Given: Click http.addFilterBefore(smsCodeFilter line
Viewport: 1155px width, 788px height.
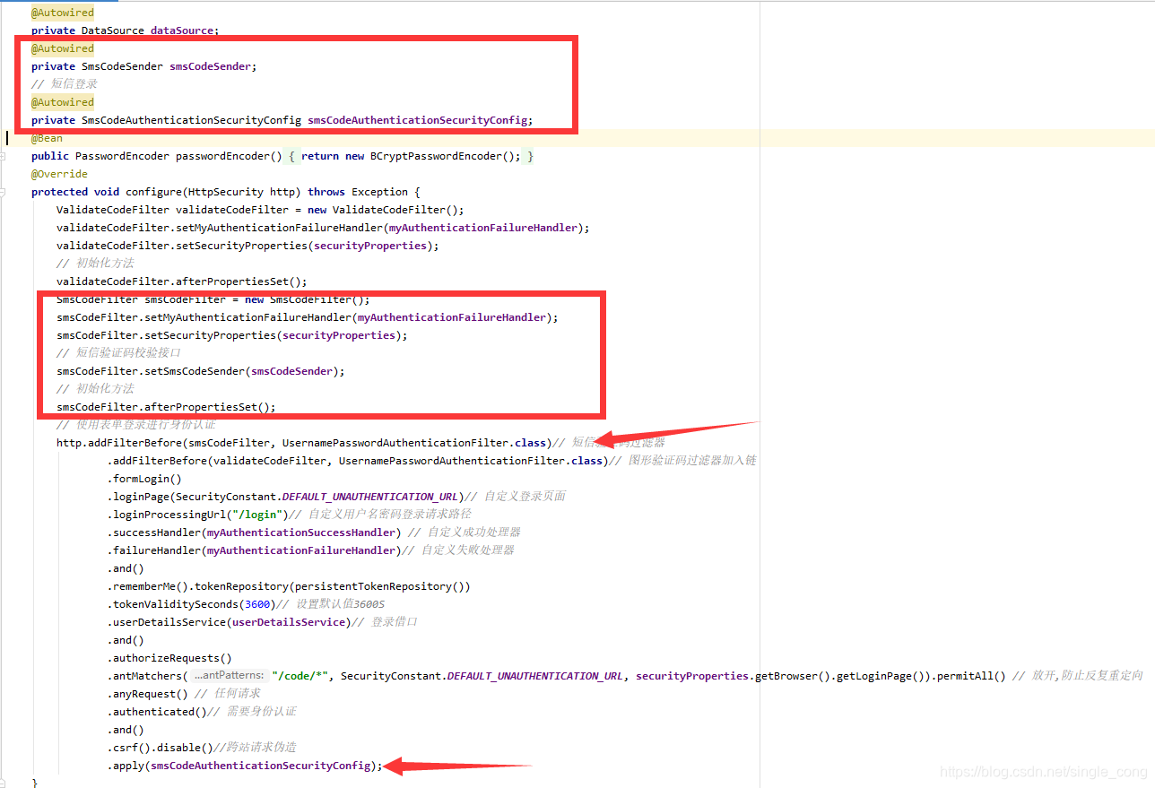Looking at the screenshot, I should 304,443.
